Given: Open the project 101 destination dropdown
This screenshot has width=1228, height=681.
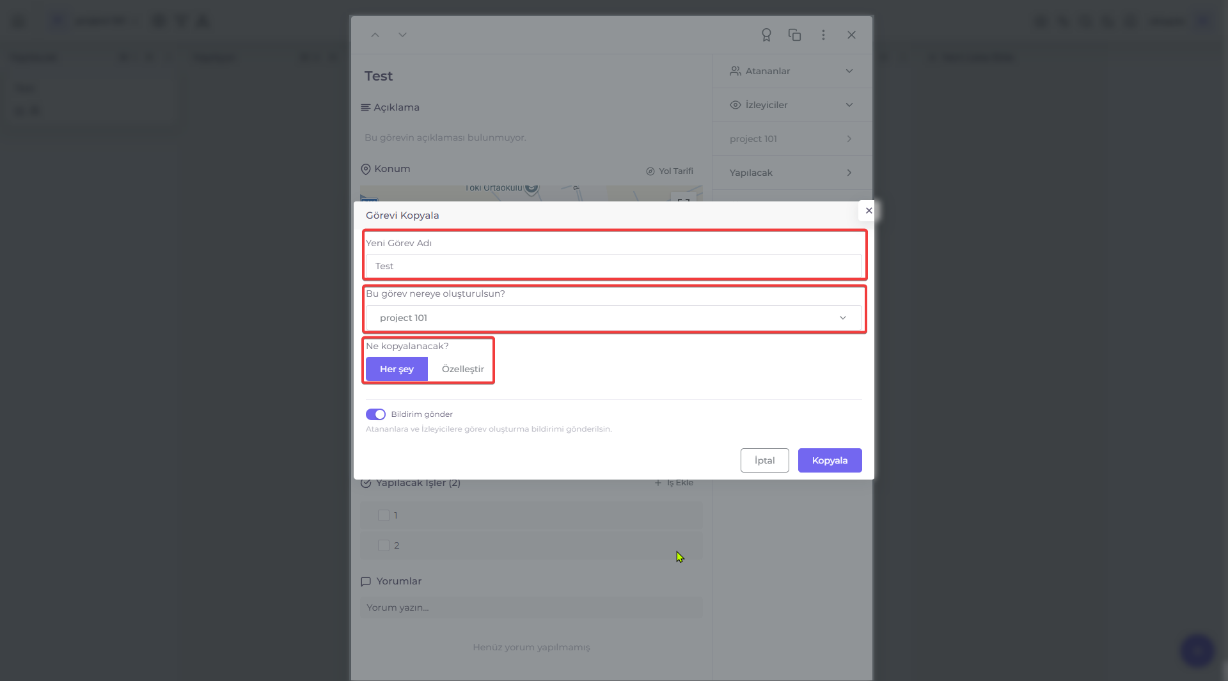Looking at the screenshot, I should pos(614,318).
